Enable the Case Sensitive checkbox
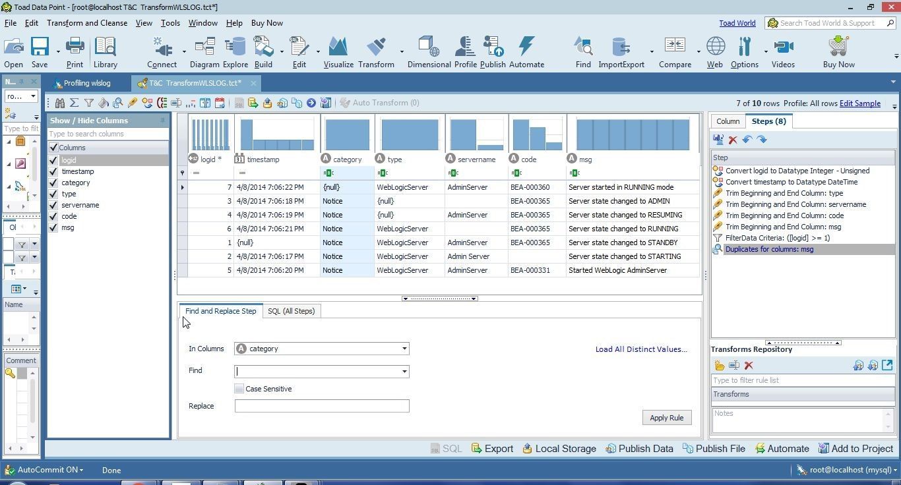 point(239,389)
